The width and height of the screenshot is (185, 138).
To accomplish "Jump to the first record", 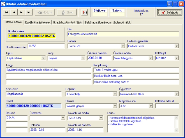I will click(6, 12).
